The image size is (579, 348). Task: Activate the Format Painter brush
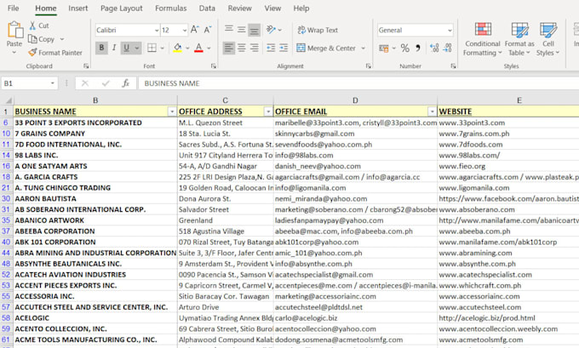32,53
